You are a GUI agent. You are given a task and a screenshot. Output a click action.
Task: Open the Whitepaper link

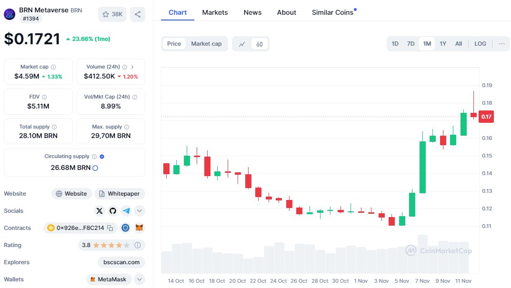coord(120,194)
